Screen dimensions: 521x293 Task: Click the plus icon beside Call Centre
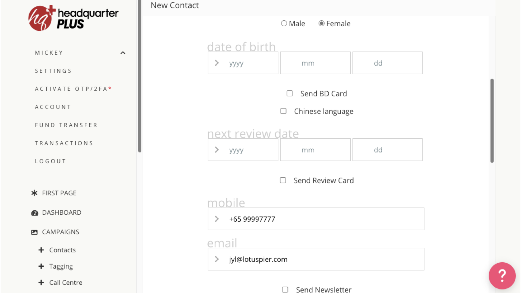(x=41, y=282)
